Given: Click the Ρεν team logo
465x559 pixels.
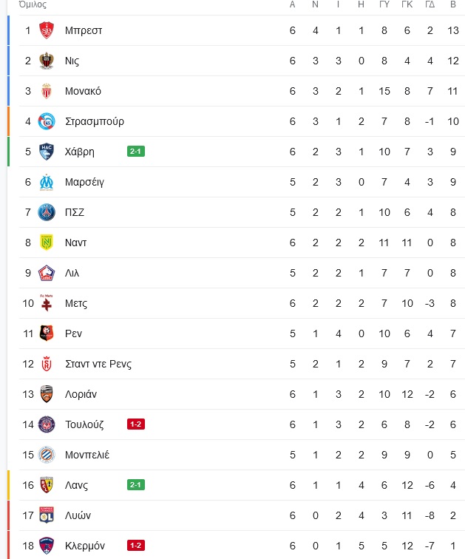Looking at the screenshot, I should pyautogui.click(x=47, y=333).
